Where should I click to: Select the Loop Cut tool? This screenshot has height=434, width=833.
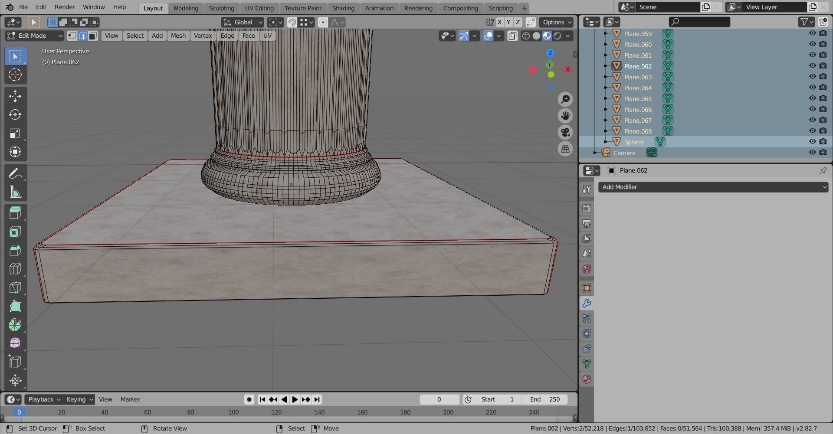click(15, 269)
